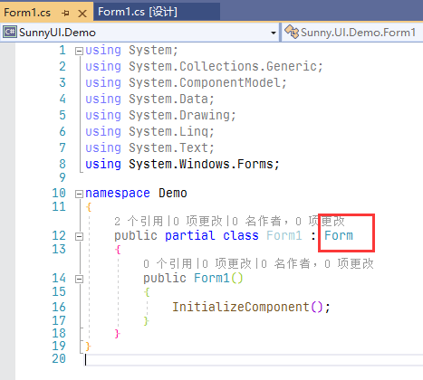The width and height of the screenshot is (423, 380).
Task: Collapse the Form1() constructor block
Action: tap(79, 279)
